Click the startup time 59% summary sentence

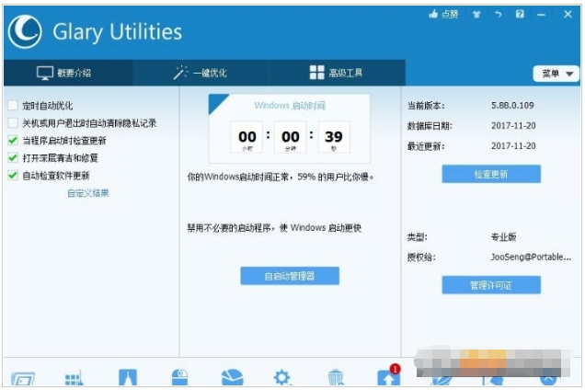pyautogui.click(x=281, y=177)
